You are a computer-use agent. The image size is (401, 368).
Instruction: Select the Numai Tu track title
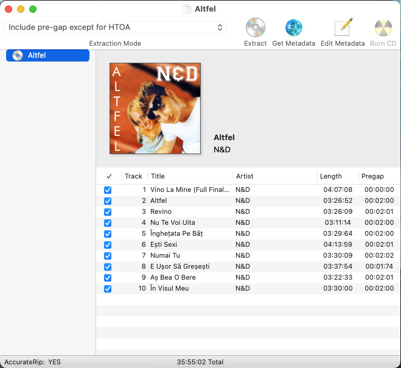click(165, 255)
